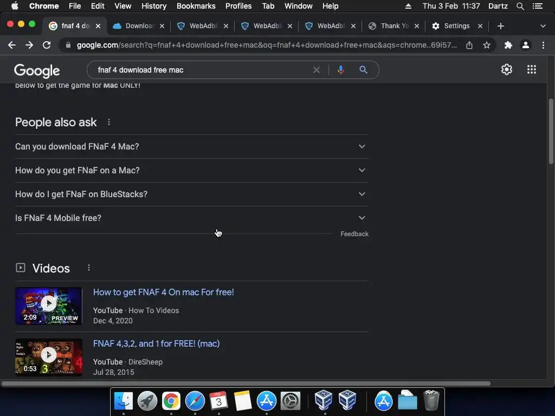Click the Feedback link
This screenshot has height=416, width=555.
click(354, 234)
